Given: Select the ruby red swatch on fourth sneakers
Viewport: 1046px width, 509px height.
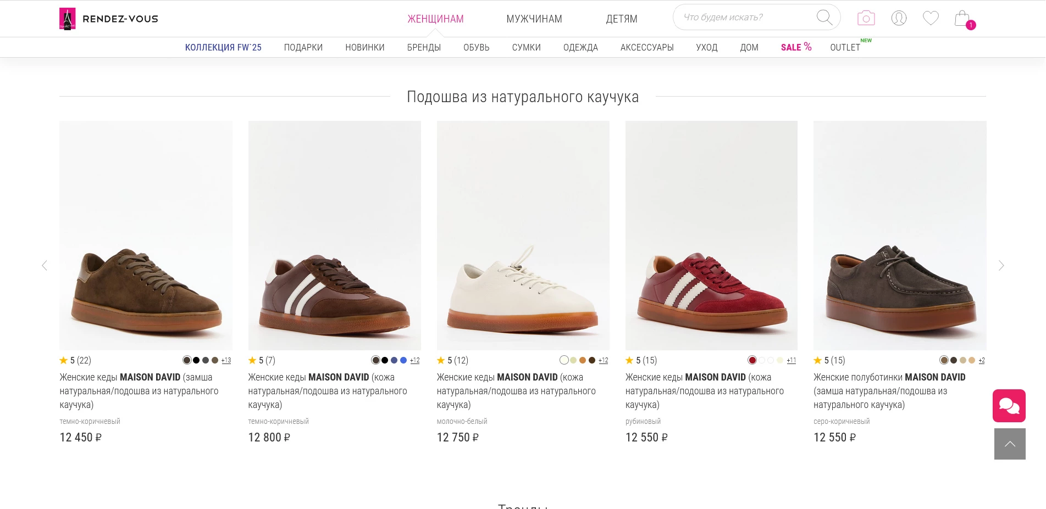Looking at the screenshot, I should 752,360.
